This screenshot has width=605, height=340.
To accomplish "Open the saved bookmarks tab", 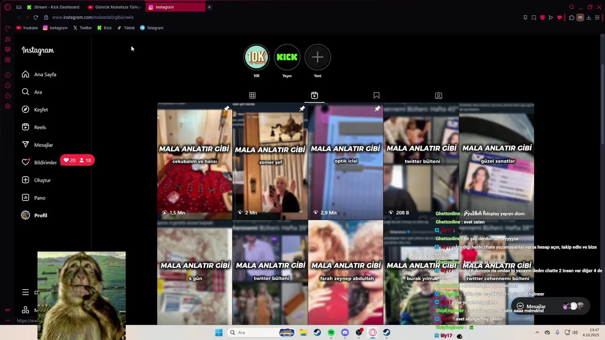I will (x=376, y=95).
